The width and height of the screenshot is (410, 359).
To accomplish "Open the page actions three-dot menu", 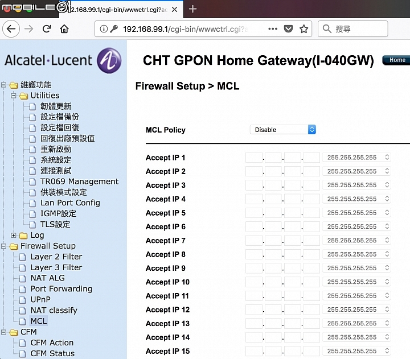I will tap(273, 29).
